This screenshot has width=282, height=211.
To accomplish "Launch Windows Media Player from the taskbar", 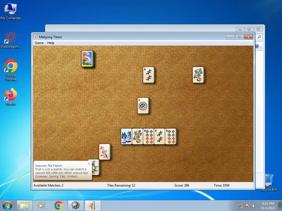I will coord(41,206).
